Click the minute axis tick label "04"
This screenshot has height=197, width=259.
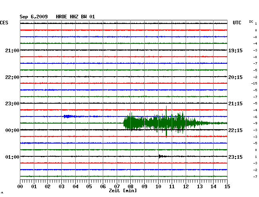(x=75, y=187)
